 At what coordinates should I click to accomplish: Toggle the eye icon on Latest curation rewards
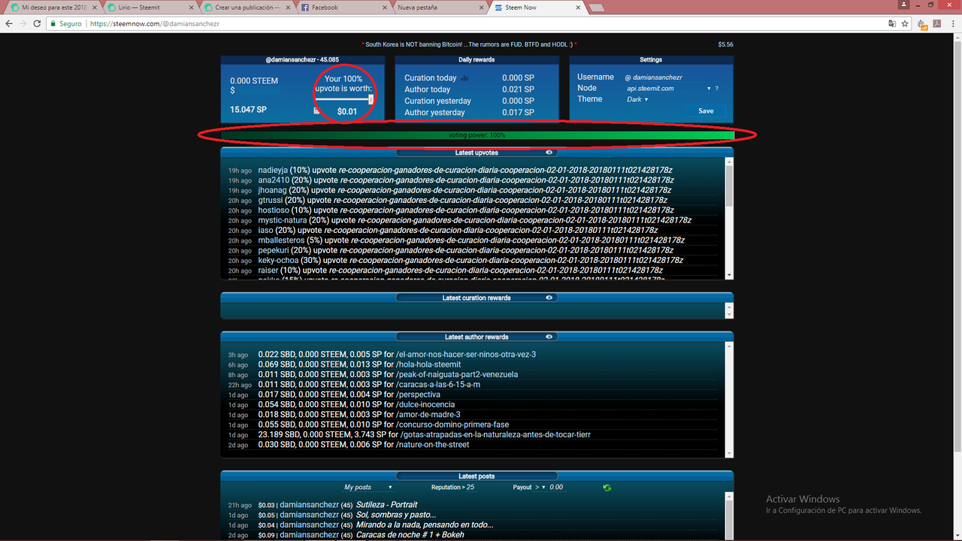tap(549, 298)
